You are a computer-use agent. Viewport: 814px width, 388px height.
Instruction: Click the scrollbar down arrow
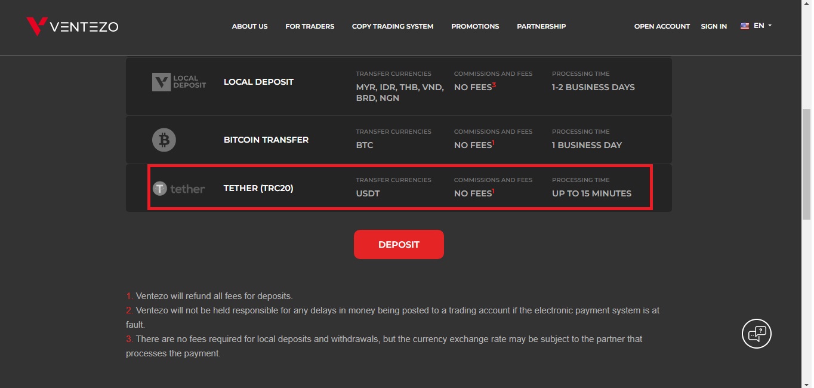pyautogui.click(x=806, y=383)
